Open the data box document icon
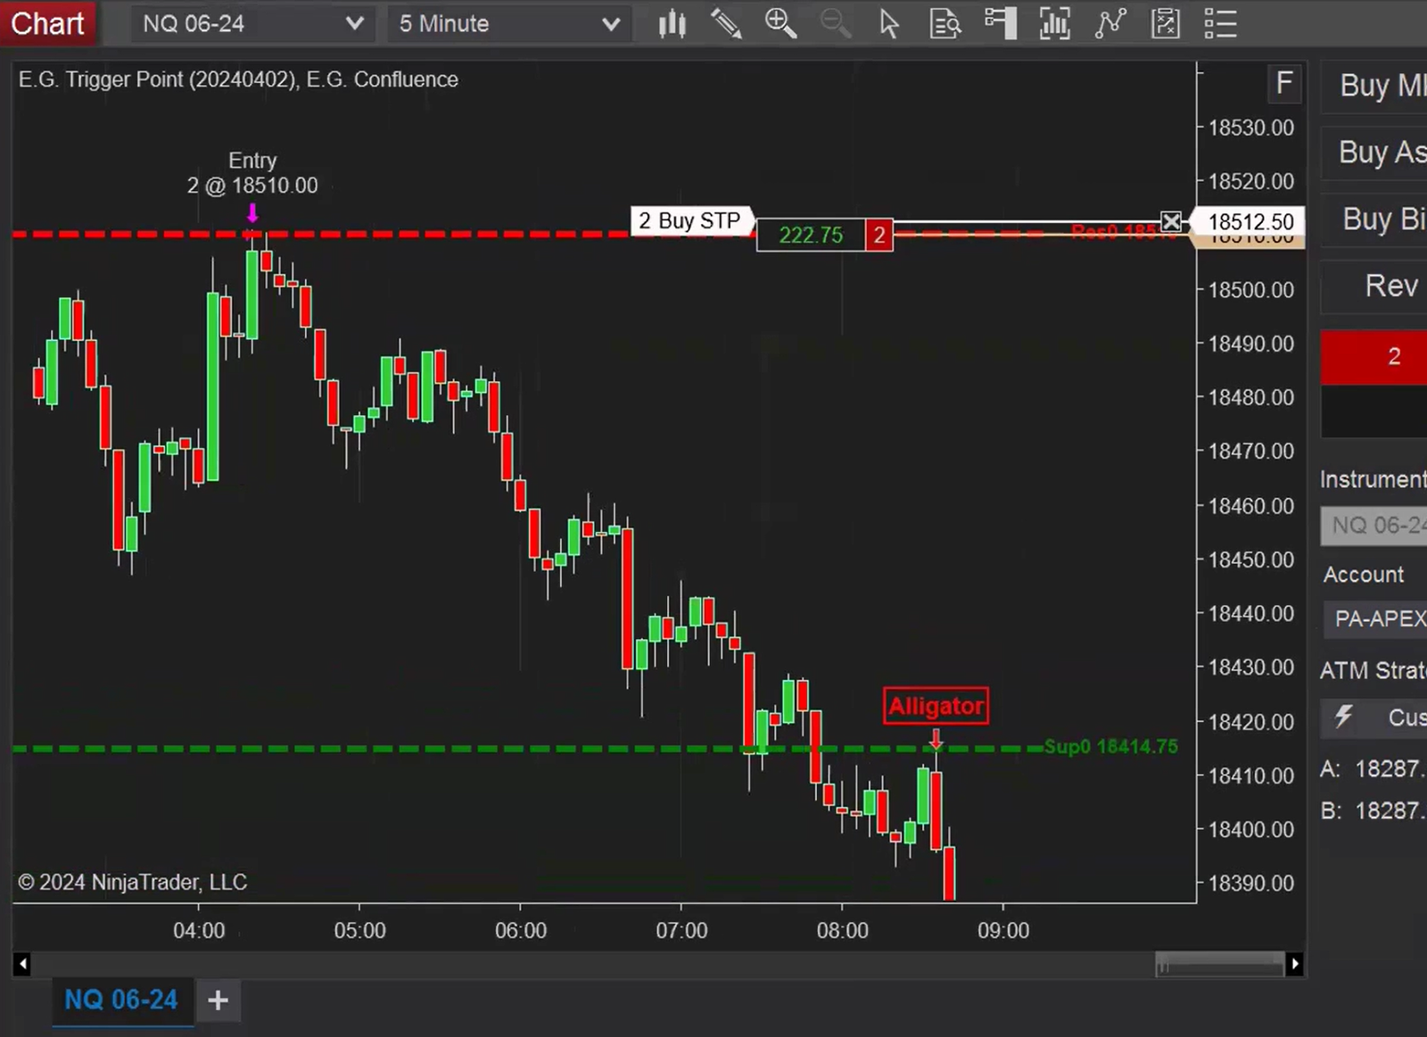This screenshot has width=1427, height=1037. coord(944,24)
